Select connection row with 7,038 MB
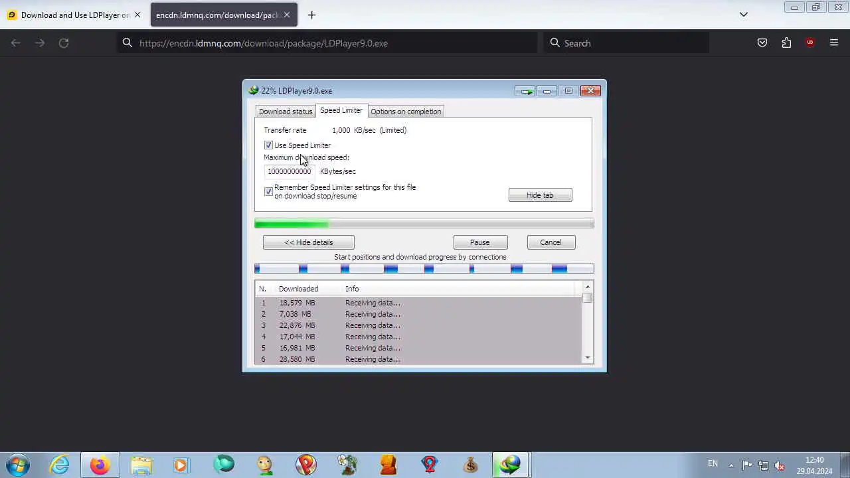The height and width of the screenshot is (478, 850). (x=418, y=314)
